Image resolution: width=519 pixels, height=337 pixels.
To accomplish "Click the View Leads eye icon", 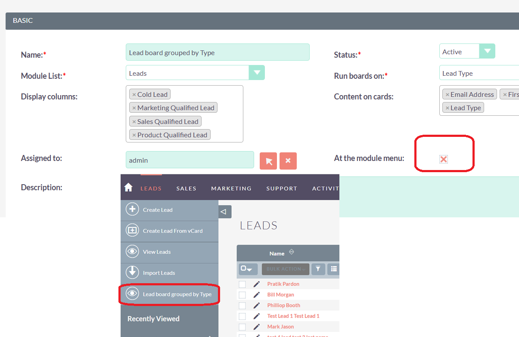I will point(132,251).
